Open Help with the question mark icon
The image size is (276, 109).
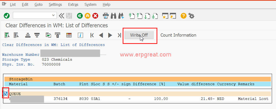183,16
